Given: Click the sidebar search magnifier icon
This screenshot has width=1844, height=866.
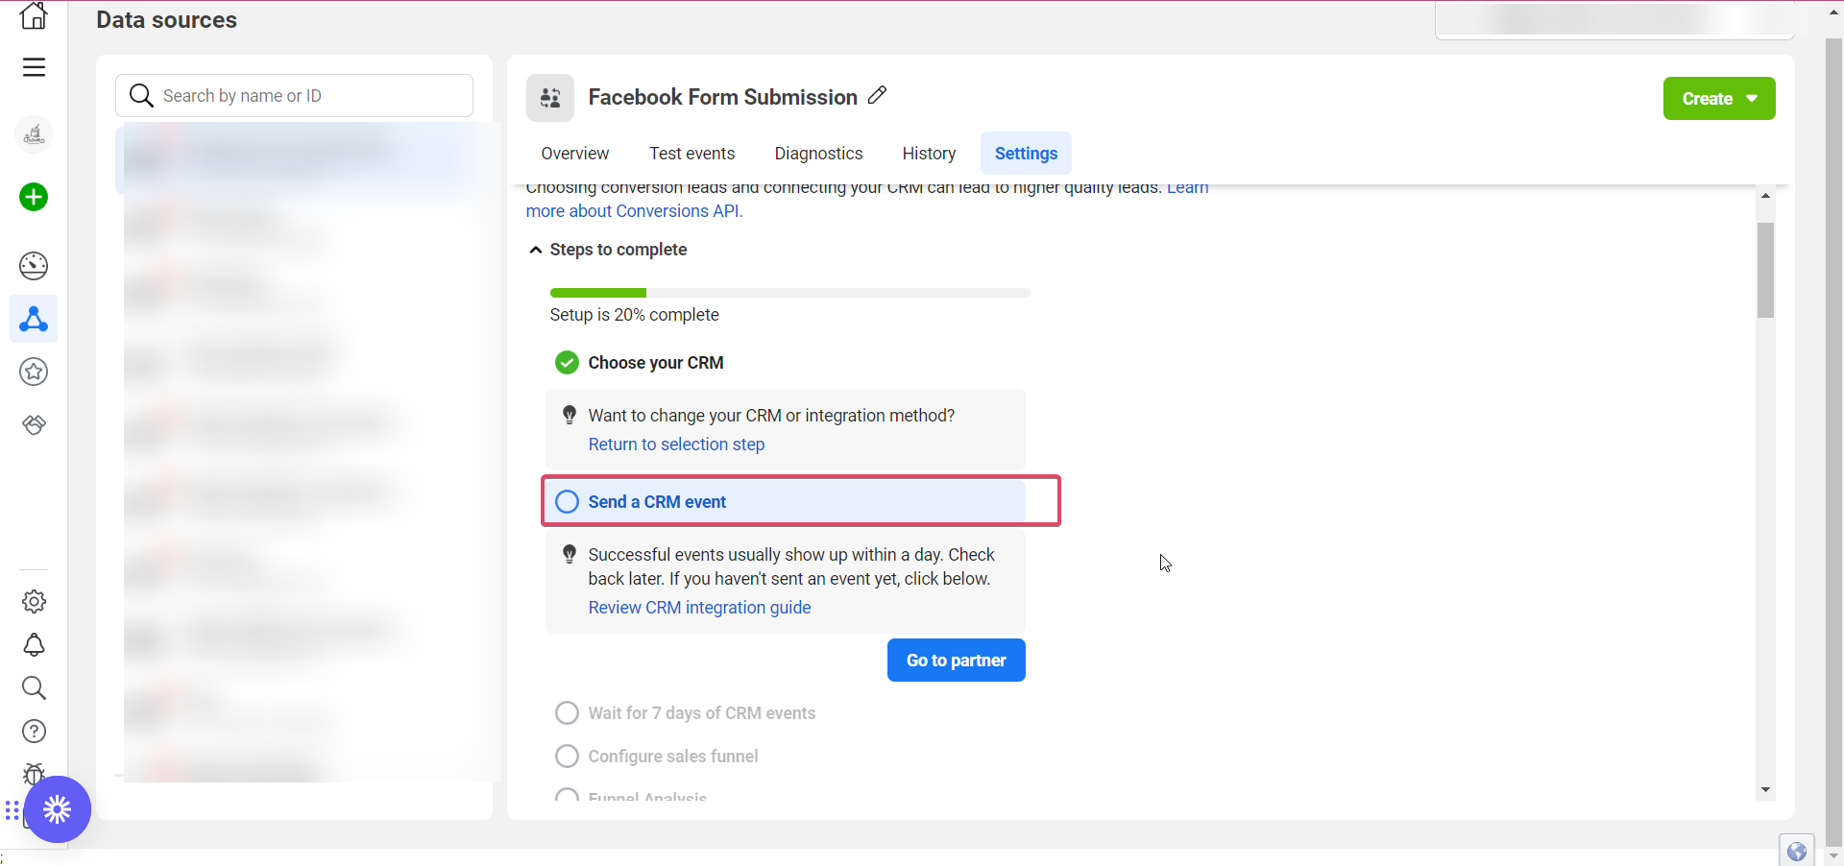Looking at the screenshot, I should 34,688.
